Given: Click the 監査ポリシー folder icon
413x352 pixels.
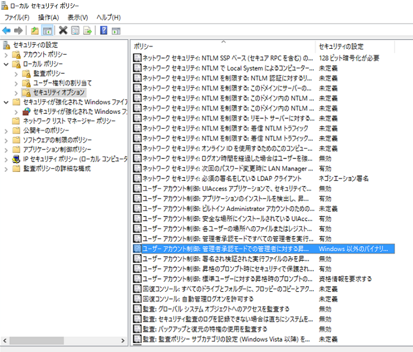Looking at the screenshot, I should pyautogui.click(x=27, y=73).
